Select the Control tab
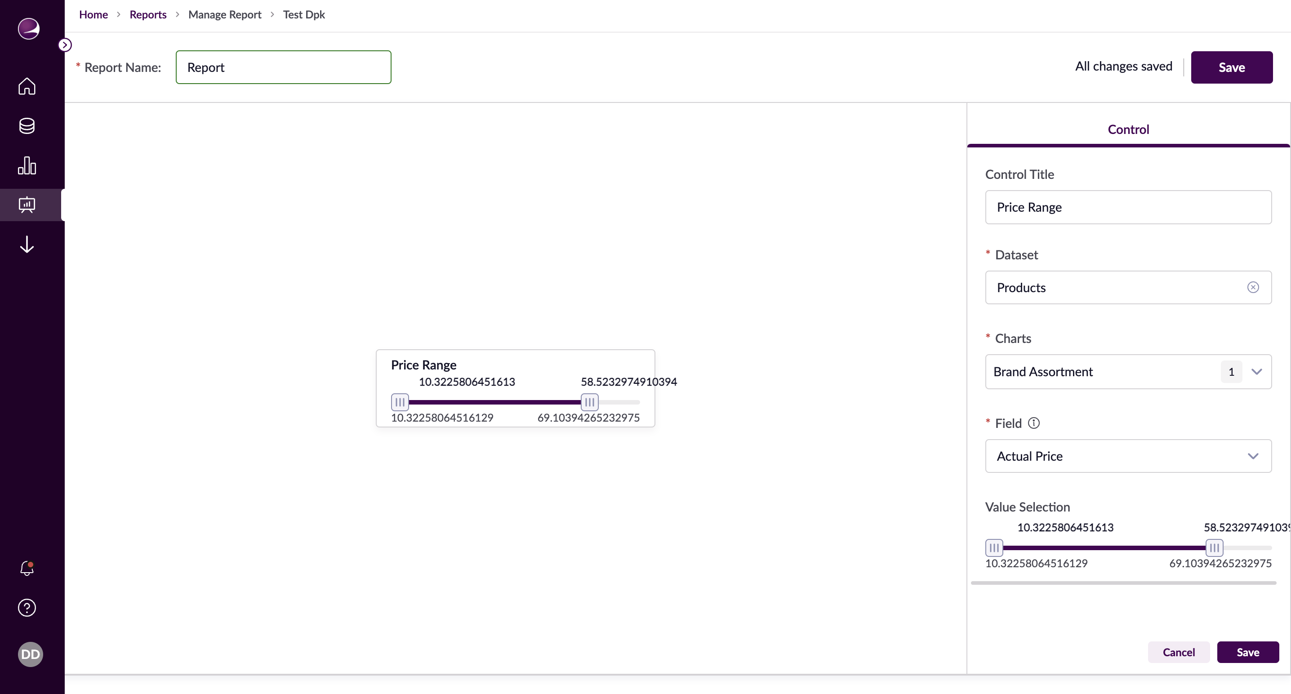The image size is (1291, 694). point(1128,129)
